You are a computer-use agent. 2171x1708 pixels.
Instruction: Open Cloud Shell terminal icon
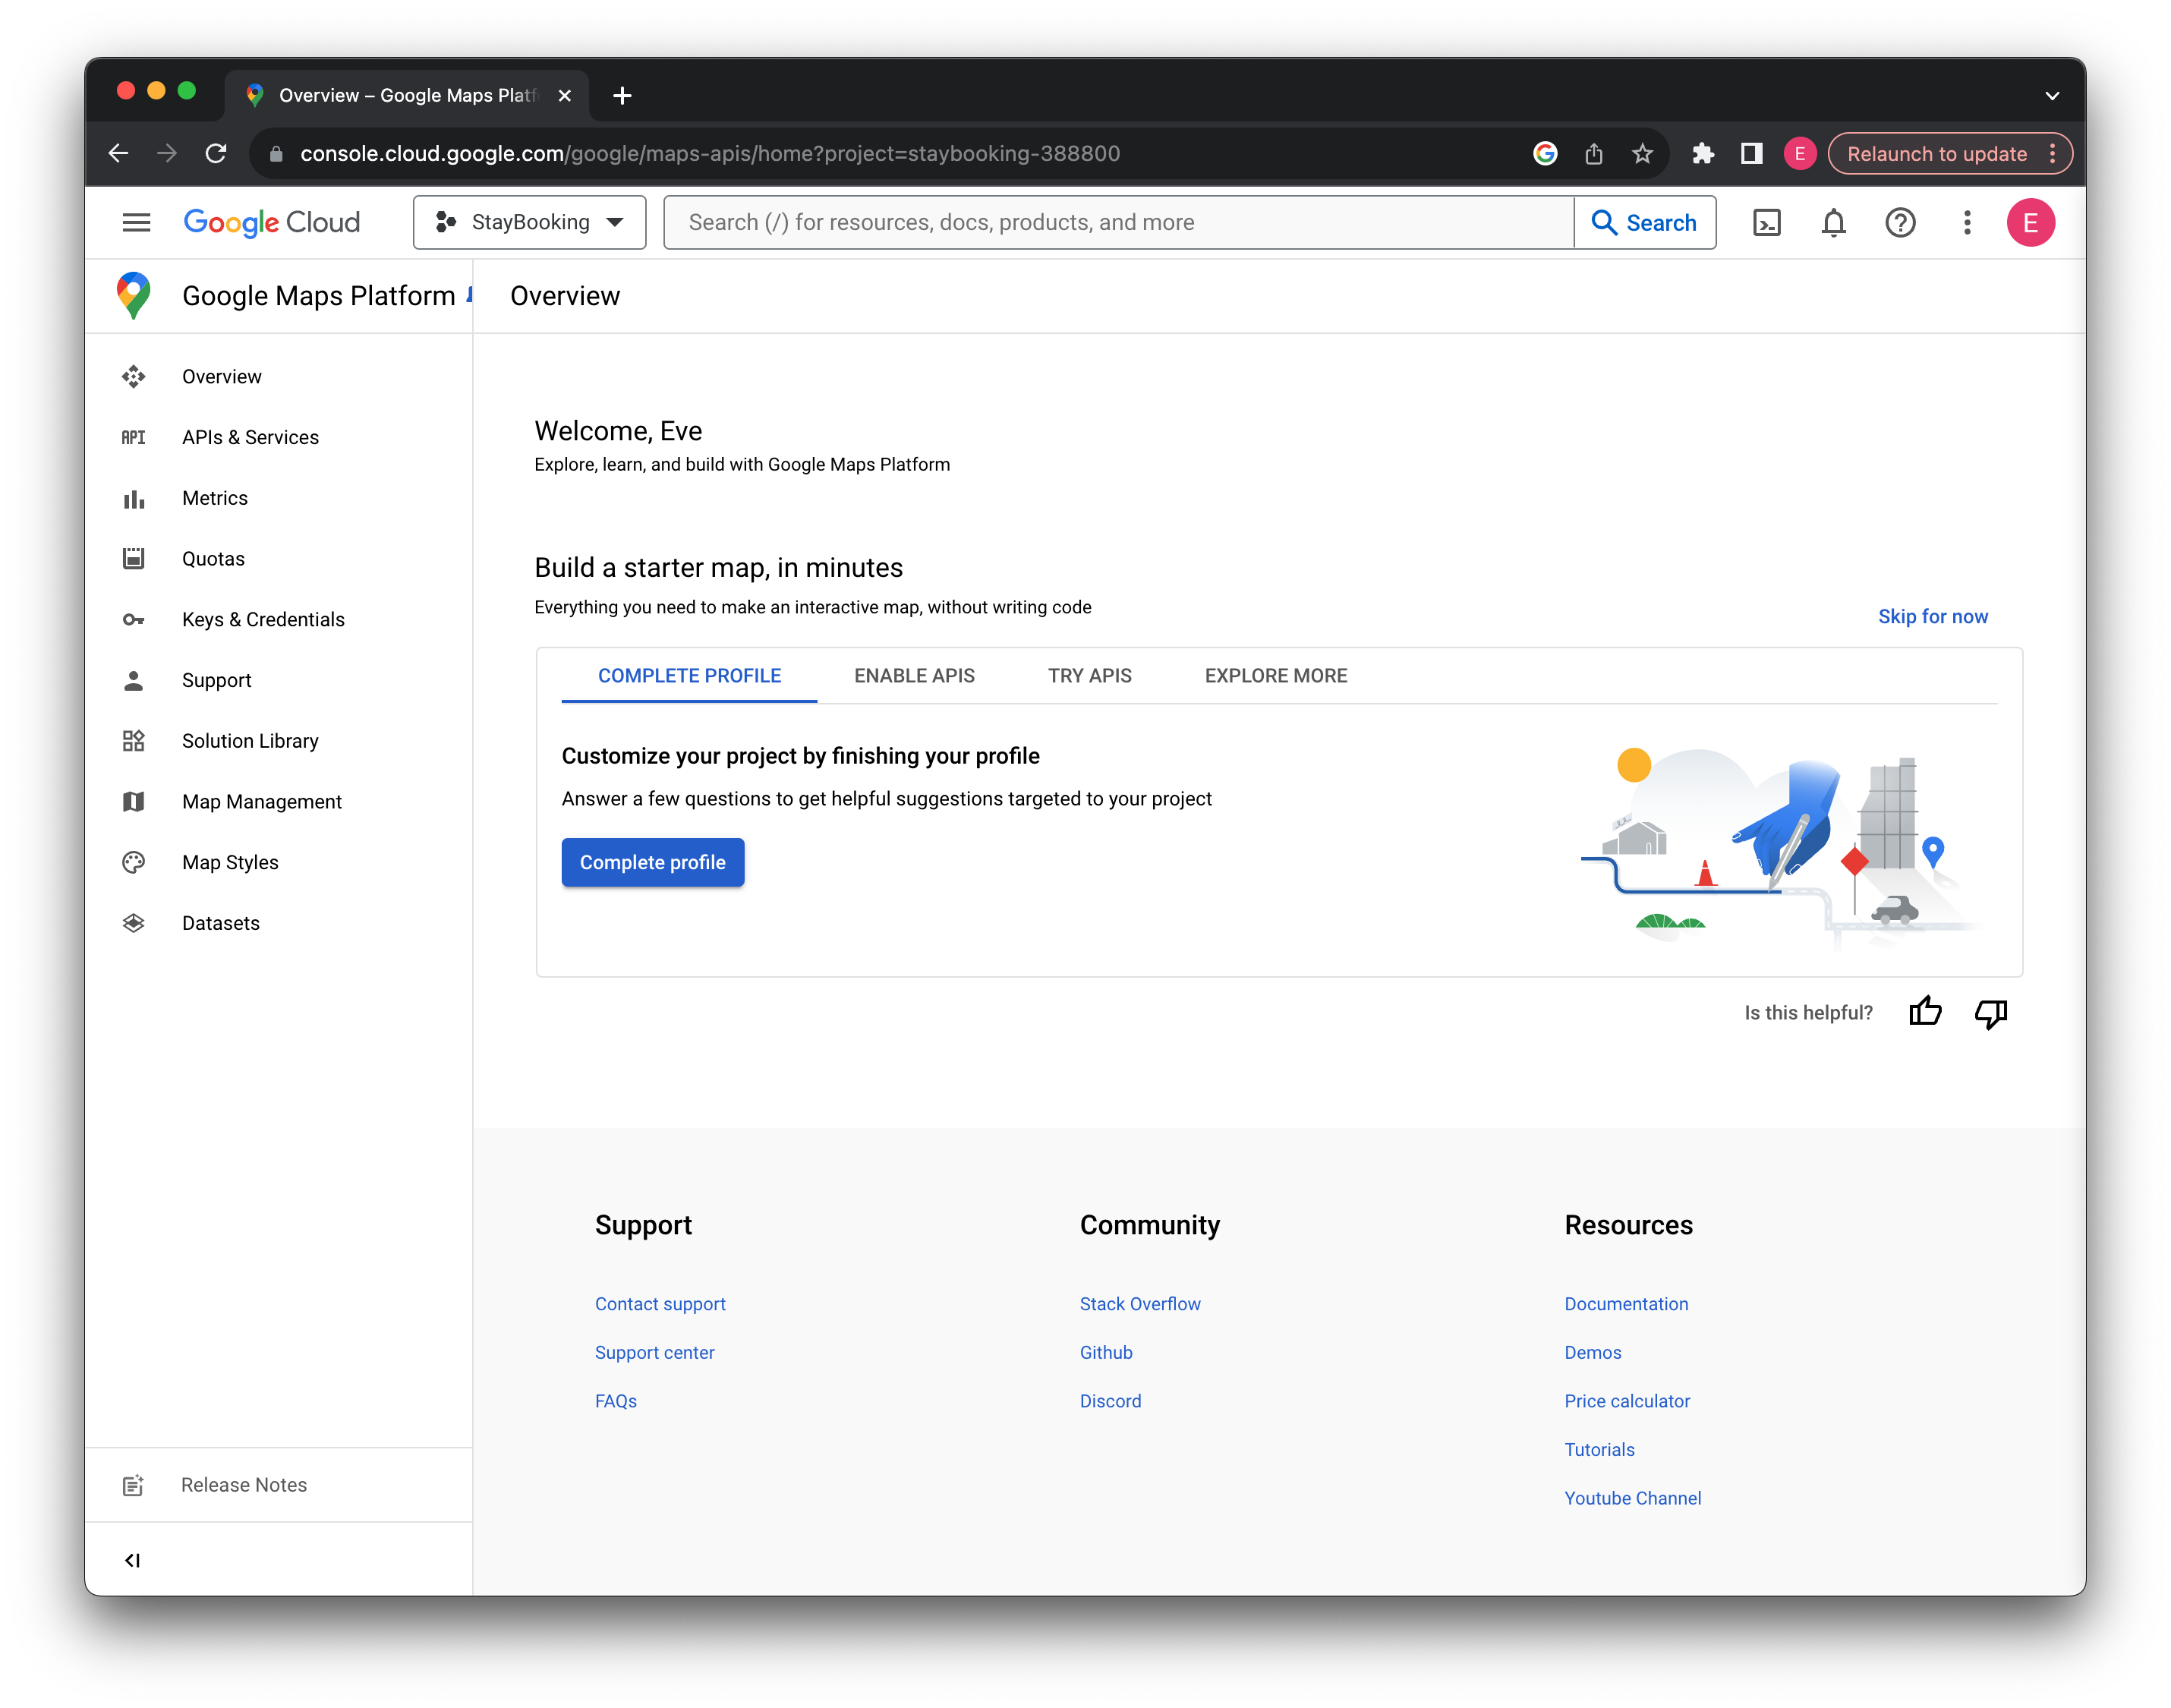[x=1767, y=222]
